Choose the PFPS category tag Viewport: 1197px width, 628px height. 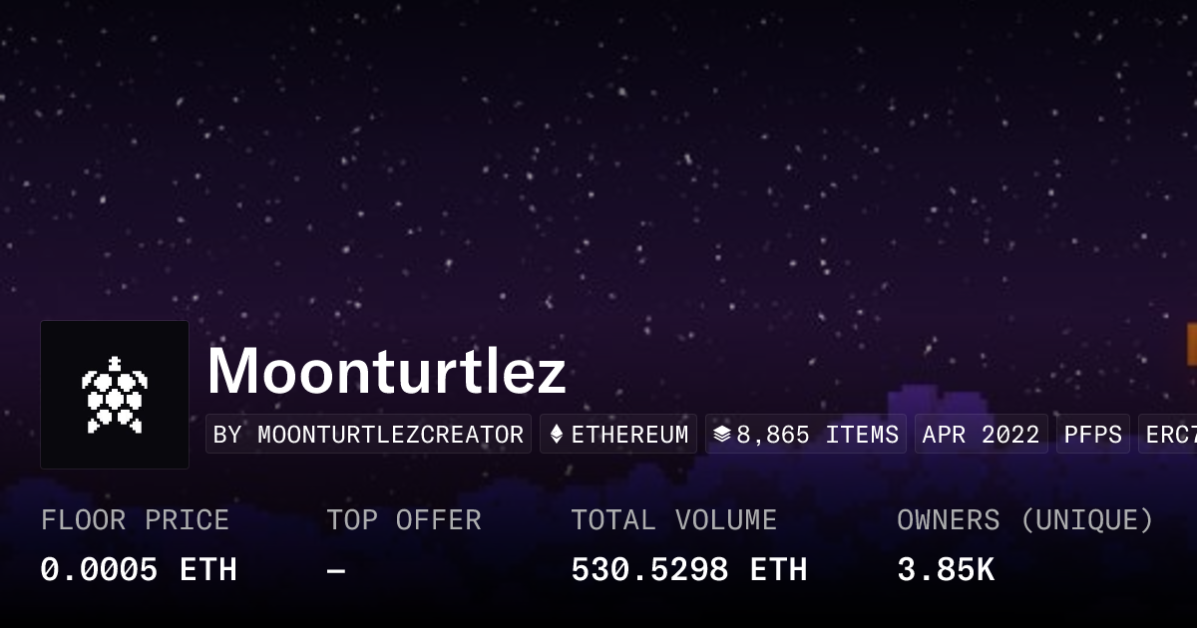(1092, 435)
